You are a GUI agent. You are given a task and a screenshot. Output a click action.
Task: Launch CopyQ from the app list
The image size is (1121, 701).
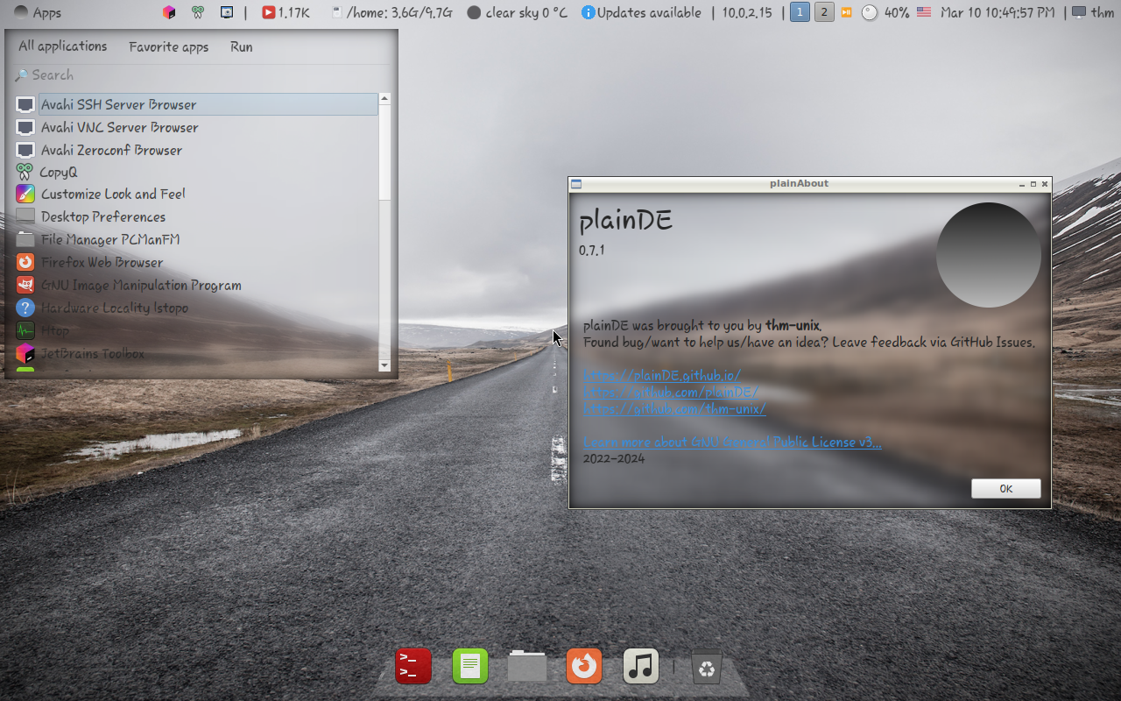click(196, 173)
